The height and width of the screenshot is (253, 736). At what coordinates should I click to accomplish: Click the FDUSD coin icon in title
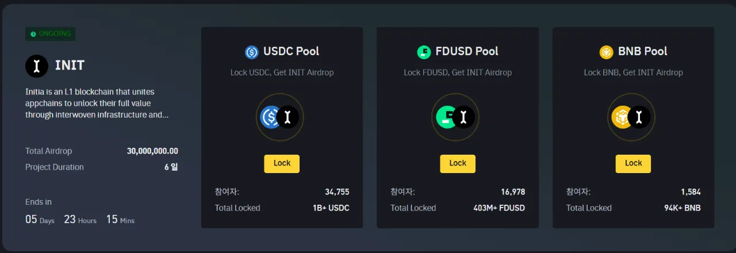click(x=424, y=52)
